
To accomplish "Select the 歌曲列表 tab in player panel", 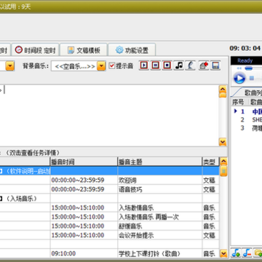I will coord(253,92).
